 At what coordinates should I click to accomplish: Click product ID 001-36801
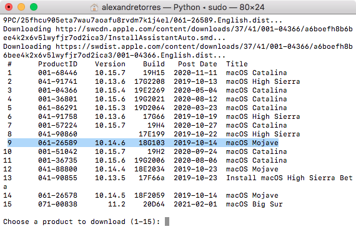(x=57, y=99)
